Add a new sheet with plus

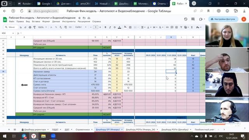tap(9, 129)
